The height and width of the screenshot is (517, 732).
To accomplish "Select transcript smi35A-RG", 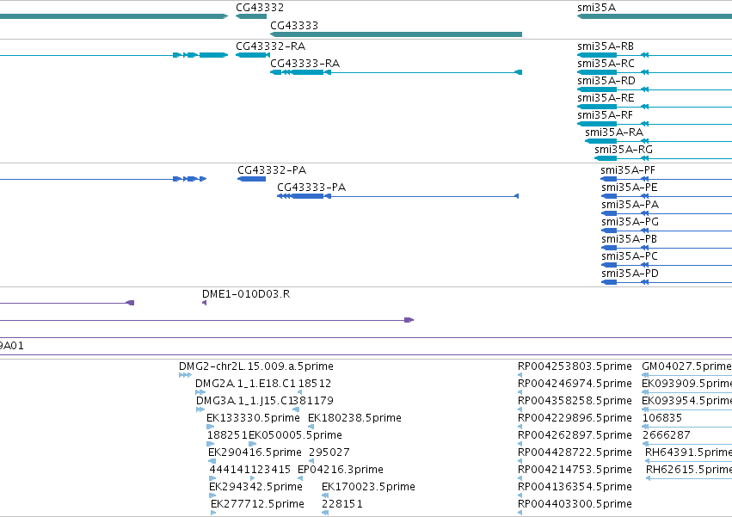I will 624,150.
